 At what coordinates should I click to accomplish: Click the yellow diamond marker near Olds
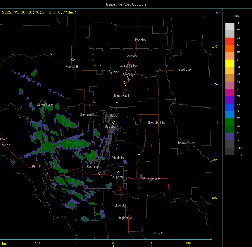point(113,122)
